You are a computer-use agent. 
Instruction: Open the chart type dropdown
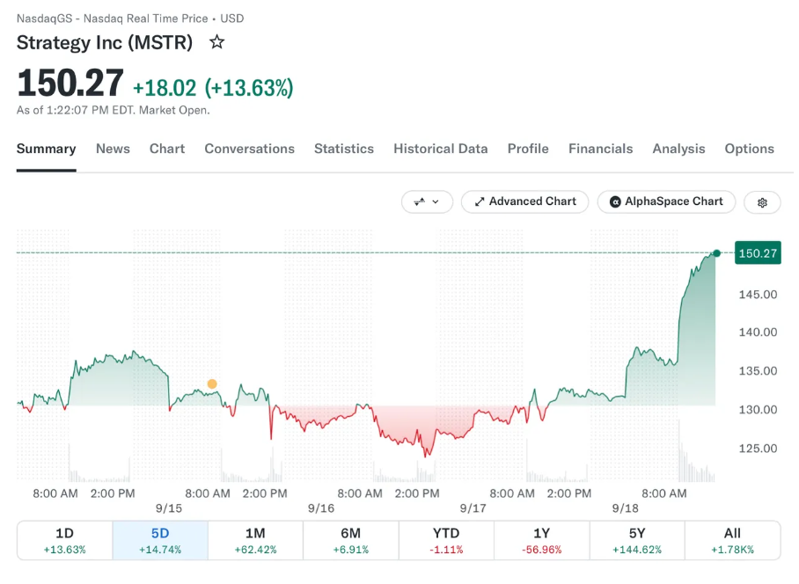(x=427, y=201)
